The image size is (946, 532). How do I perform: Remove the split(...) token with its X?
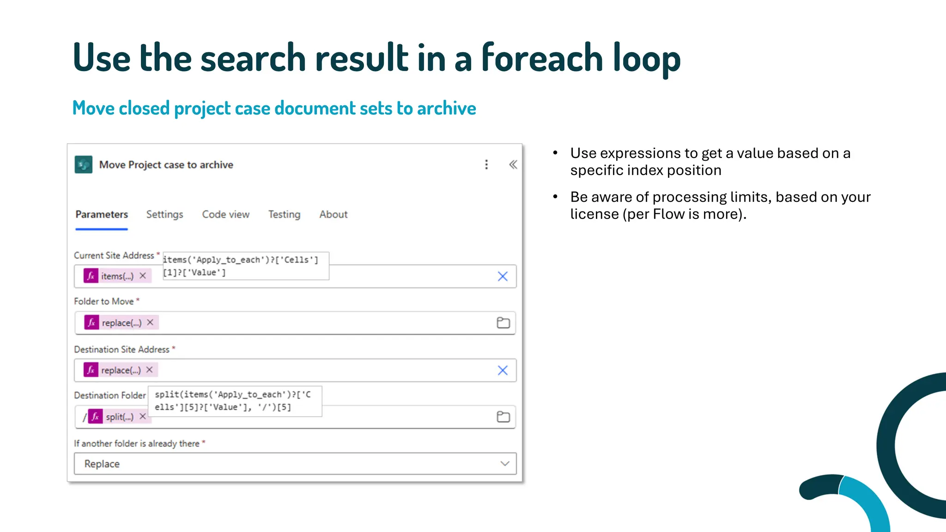pos(143,417)
